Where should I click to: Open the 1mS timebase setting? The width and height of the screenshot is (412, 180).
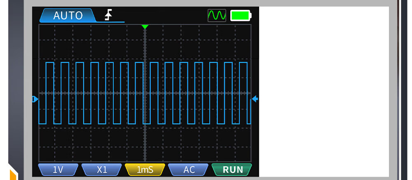click(145, 169)
